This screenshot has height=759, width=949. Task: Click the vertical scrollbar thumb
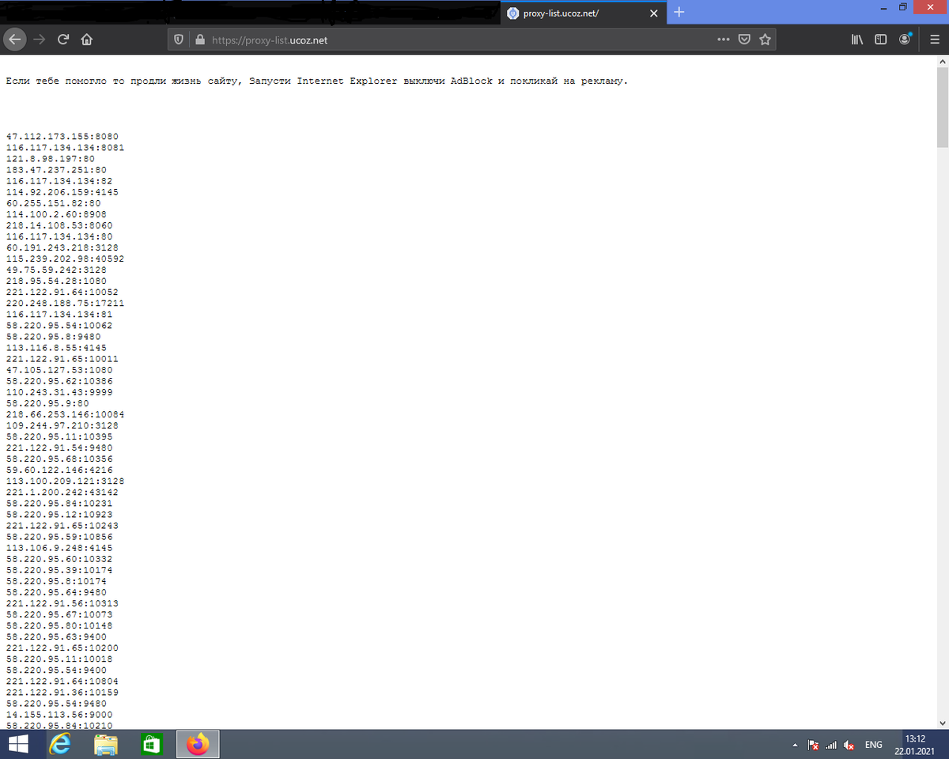click(x=942, y=107)
